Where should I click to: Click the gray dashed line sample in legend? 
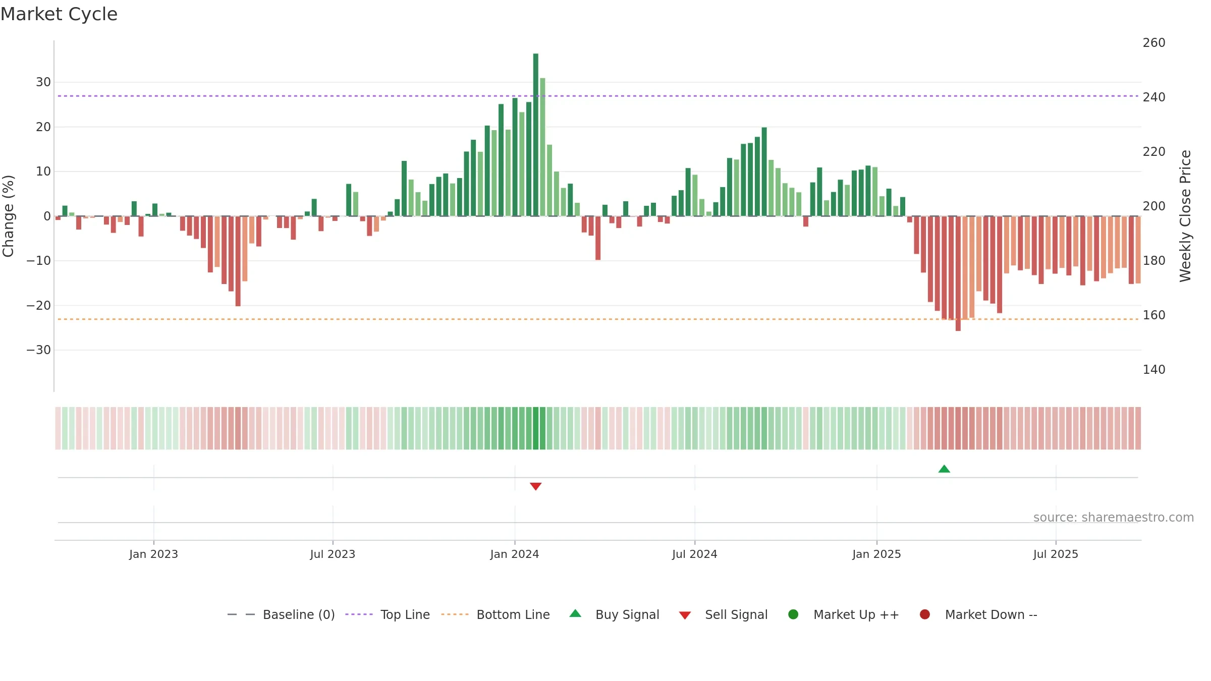coord(241,614)
